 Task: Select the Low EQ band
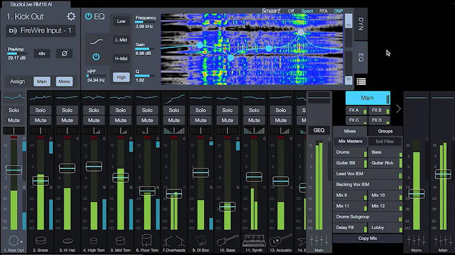[121, 21]
